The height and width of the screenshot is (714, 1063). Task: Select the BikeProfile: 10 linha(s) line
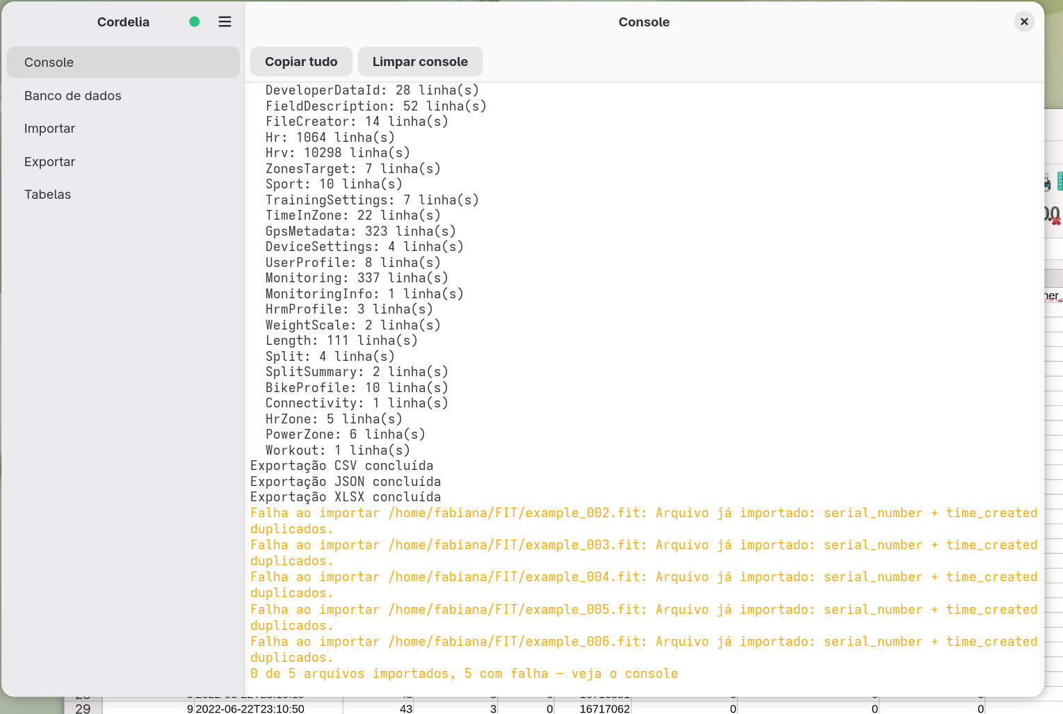click(x=357, y=388)
